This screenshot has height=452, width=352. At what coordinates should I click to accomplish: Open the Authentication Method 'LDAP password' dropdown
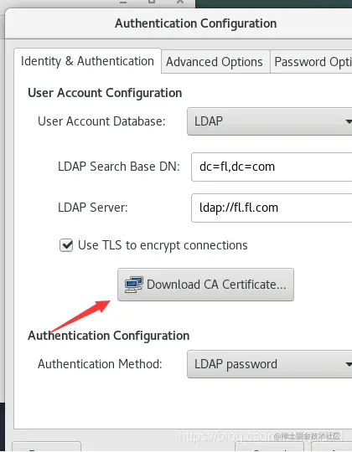270,364
